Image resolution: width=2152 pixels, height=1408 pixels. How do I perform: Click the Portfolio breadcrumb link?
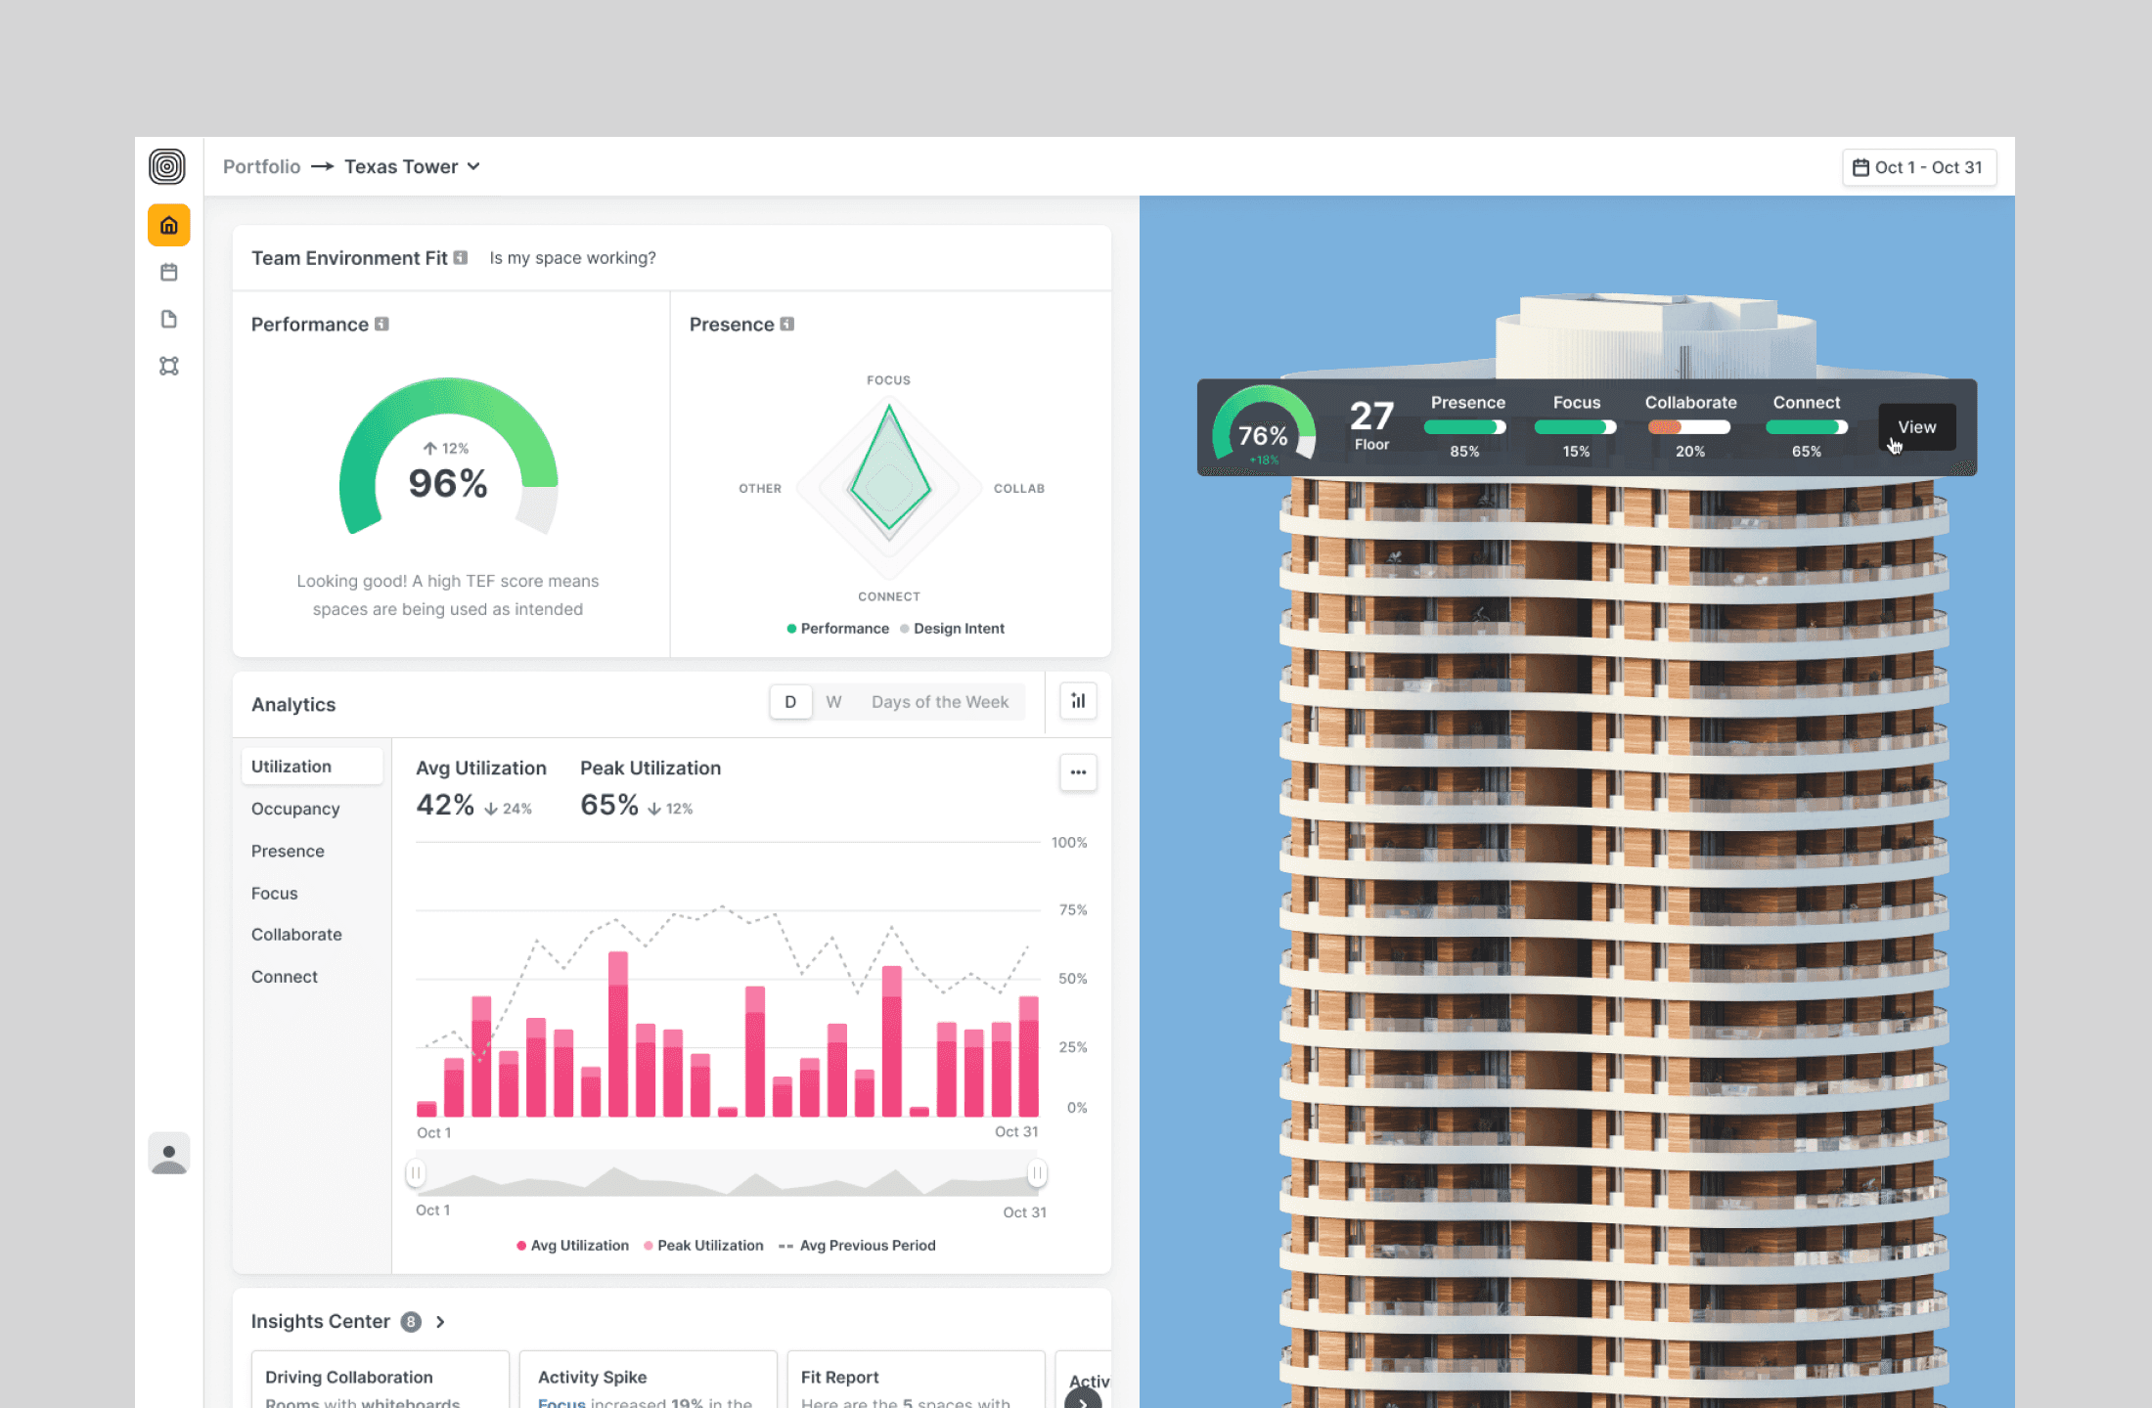pos(261,167)
